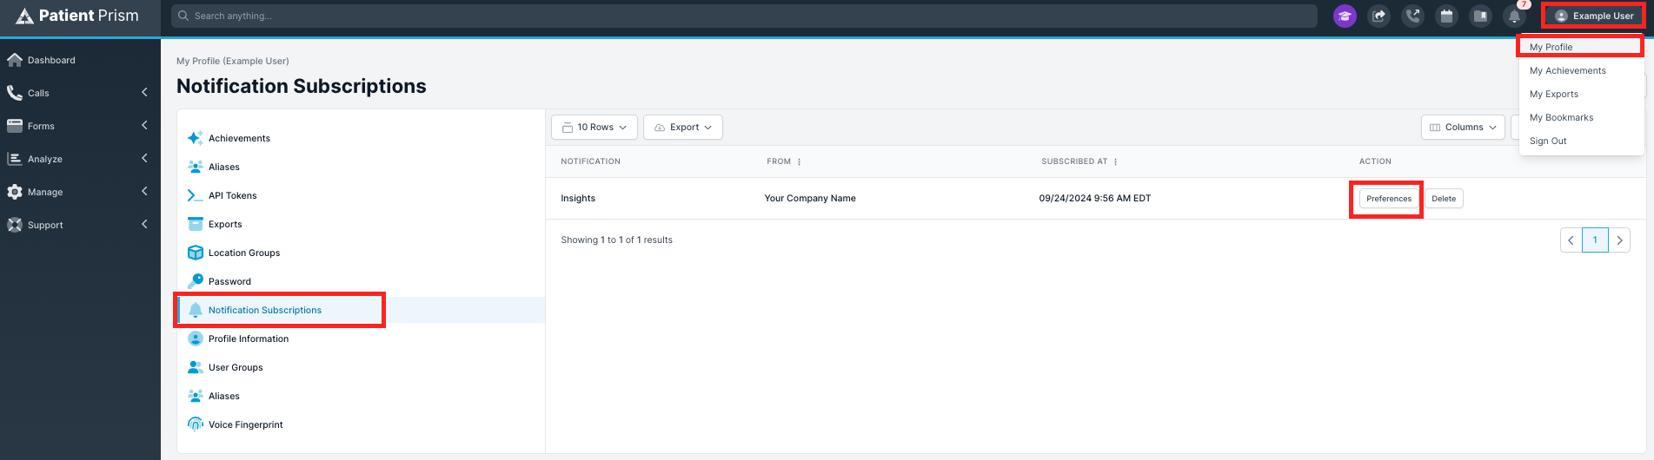The image size is (1654, 460).
Task: Go to next page of results
Action: (x=1619, y=240)
